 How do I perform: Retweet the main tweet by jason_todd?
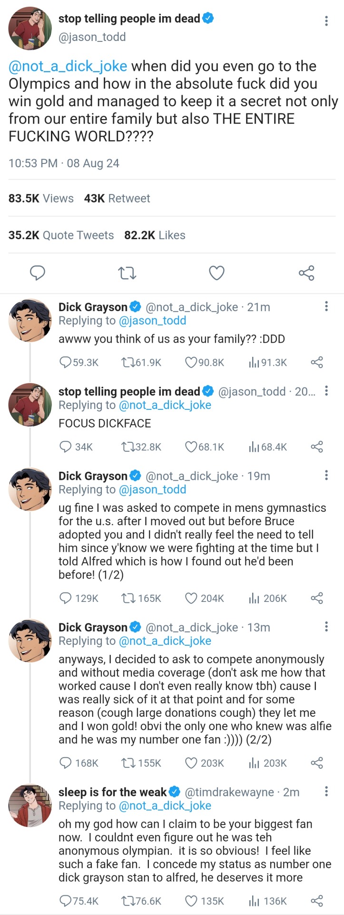click(x=127, y=273)
